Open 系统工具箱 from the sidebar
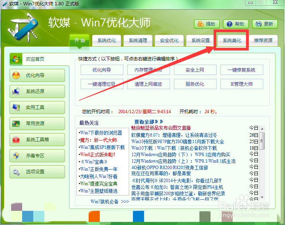 [37, 140]
